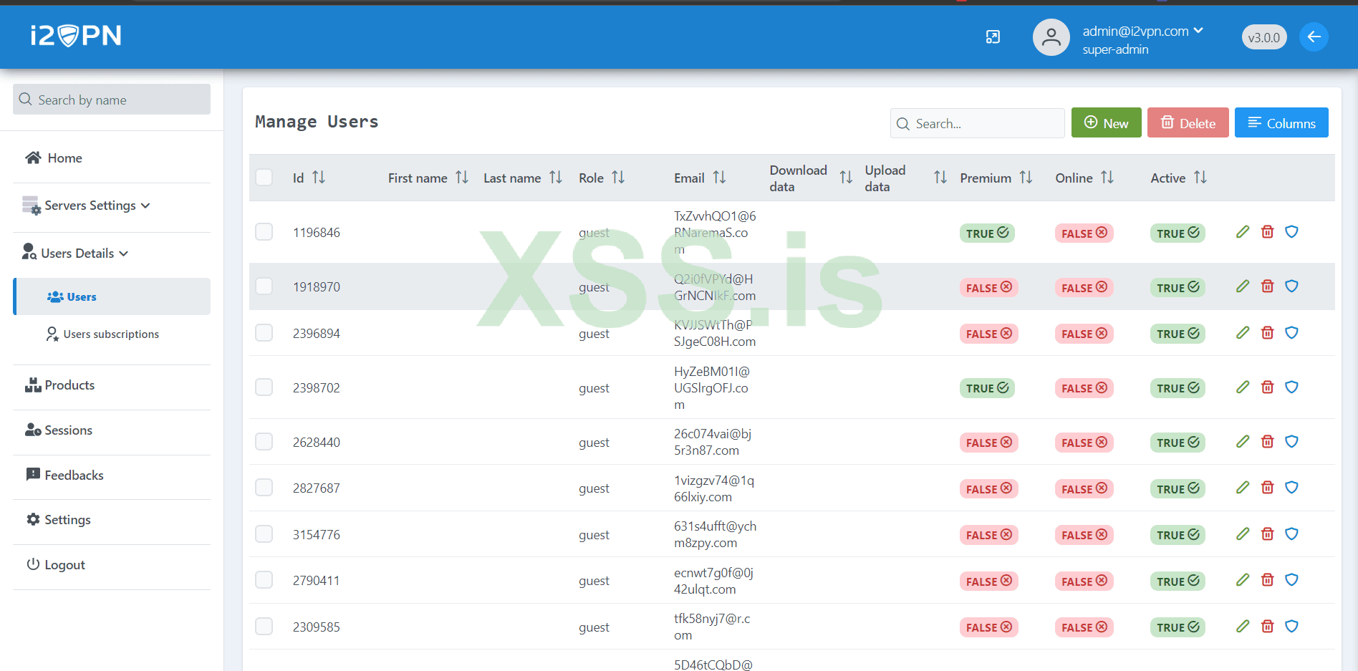The image size is (1358, 671).
Task: Open the fullscreen expand icon in header
Action: pyautogui.click(x=993, y=37)
